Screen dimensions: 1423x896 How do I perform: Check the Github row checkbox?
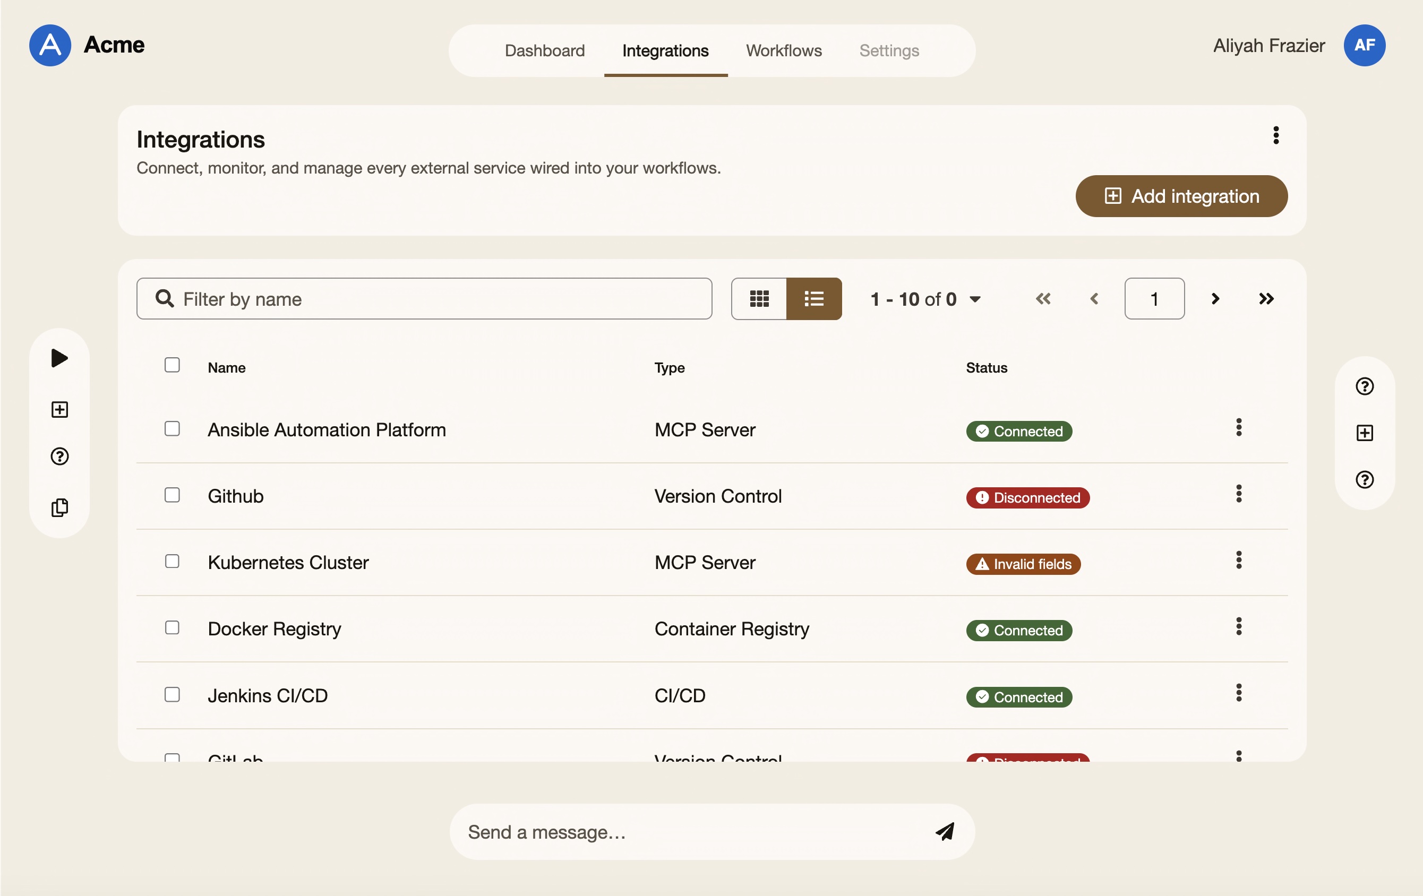[172, 495]
